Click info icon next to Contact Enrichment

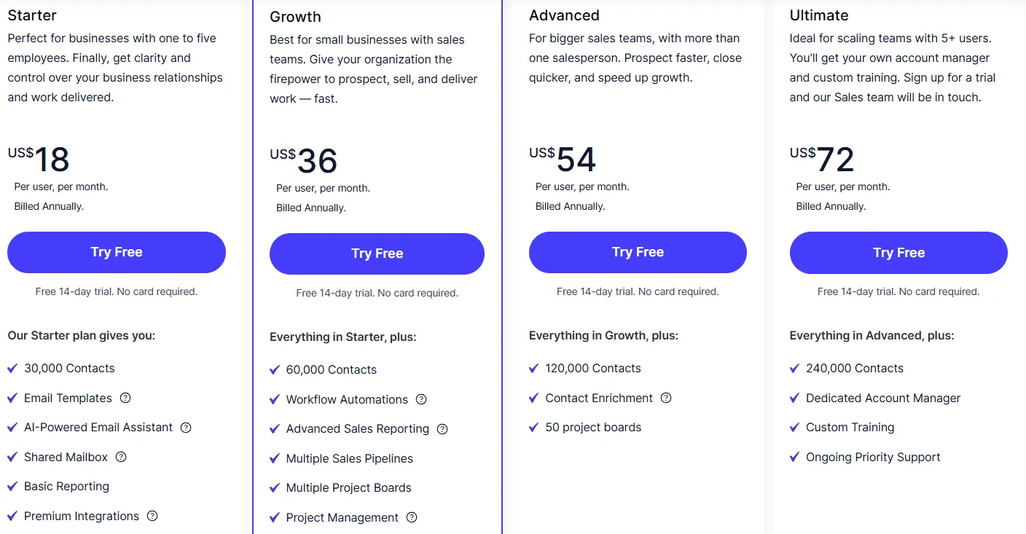[666, 398]
